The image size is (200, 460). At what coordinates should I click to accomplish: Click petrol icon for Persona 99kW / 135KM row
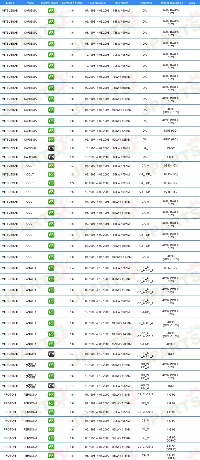[51, 438]
